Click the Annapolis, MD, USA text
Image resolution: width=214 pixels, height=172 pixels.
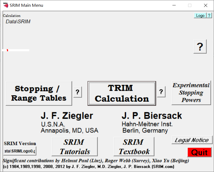click(x=69, y=131)
